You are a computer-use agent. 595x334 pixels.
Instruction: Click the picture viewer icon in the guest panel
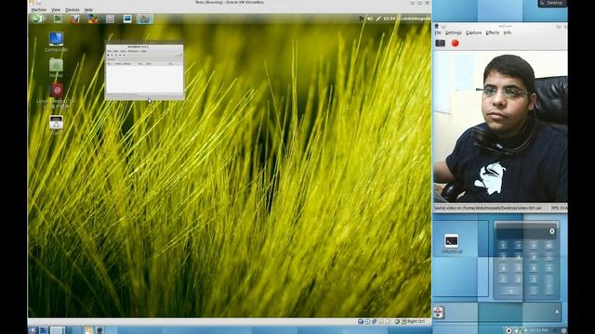(x=127, y=19)
